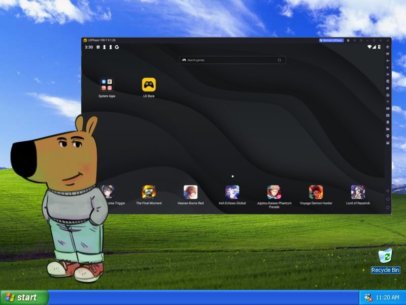Viewport: 406px width, 305px height.
Task: Tap the Android recent apps button
Action: [388, 207]
